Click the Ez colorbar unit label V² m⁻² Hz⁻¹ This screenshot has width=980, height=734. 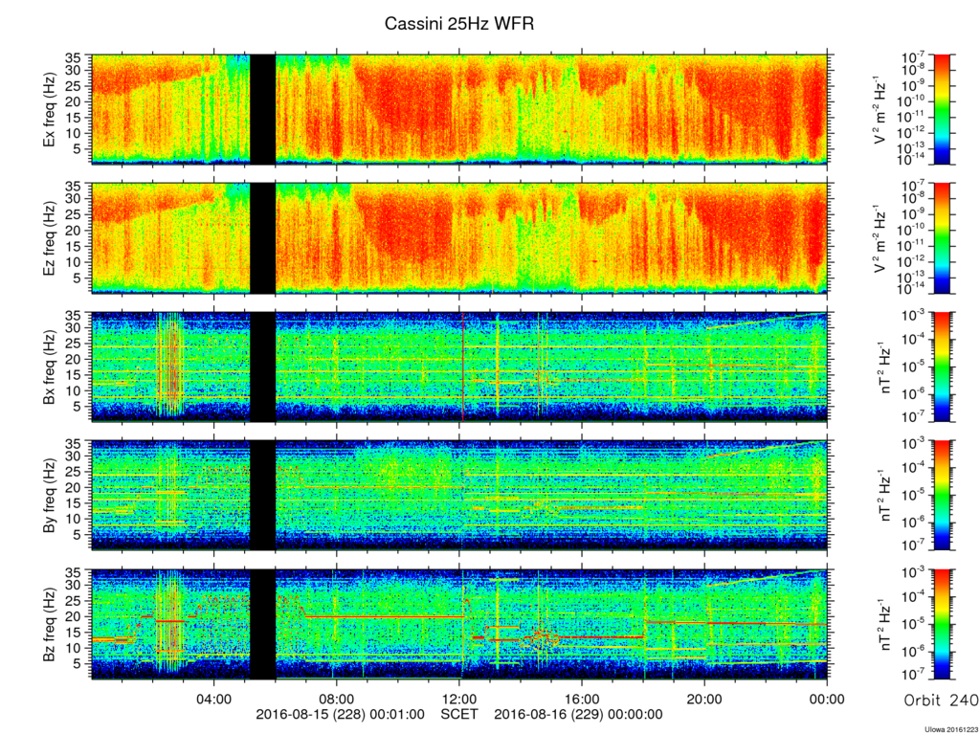pos(881,238)
